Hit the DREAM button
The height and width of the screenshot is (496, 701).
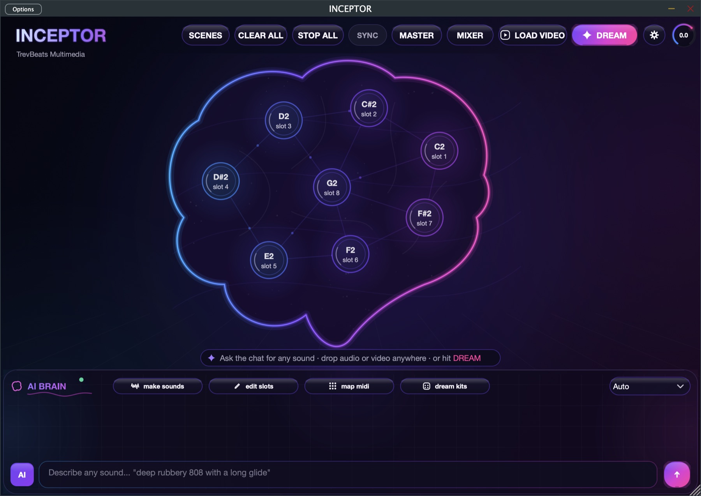coord(604,35)
